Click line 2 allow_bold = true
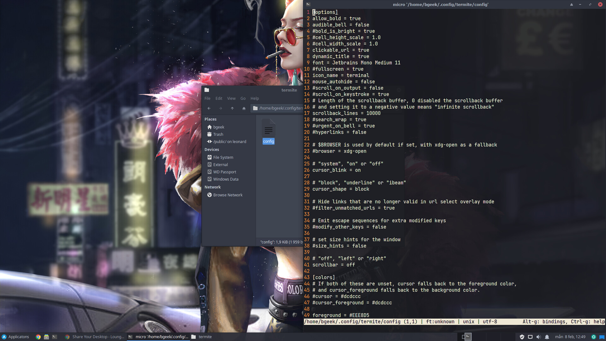Screen dimensions: 606x341 tap(336, 18)
